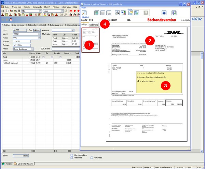This screenshot has height=169, width=205.
Task: Click the green arrows refresh icon in Notis group
Action: (136, 13)
